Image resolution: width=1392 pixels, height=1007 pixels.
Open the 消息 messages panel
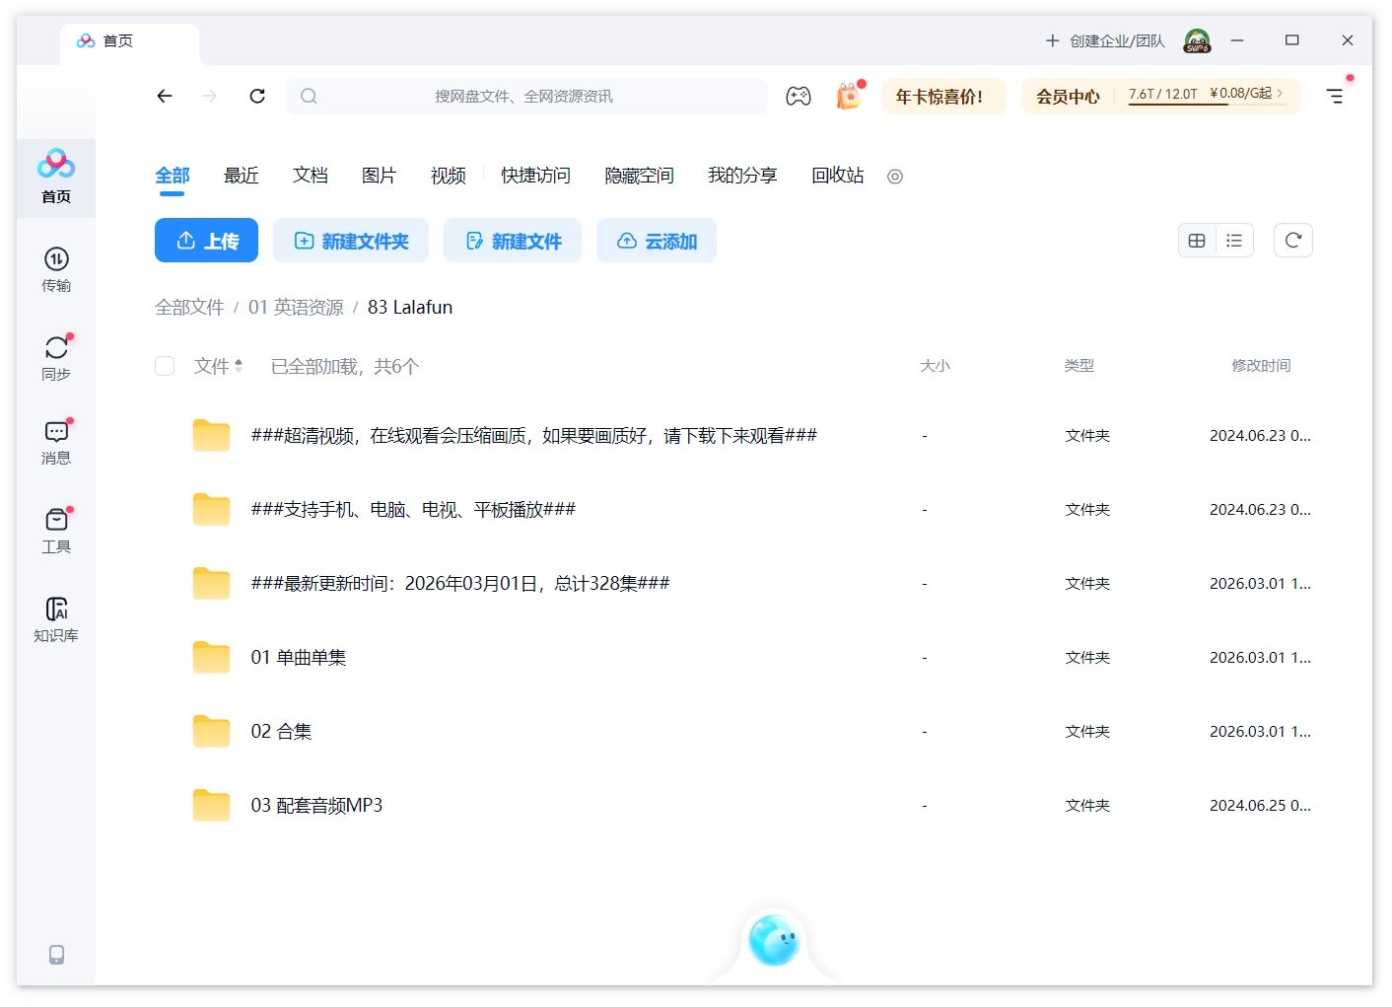pyautogui.click(x=55, y=441)
